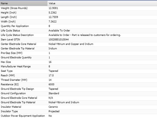Select the Height (Inch) value 5.2362
This screenshot has width=157, height=118.
pos(52,12)
